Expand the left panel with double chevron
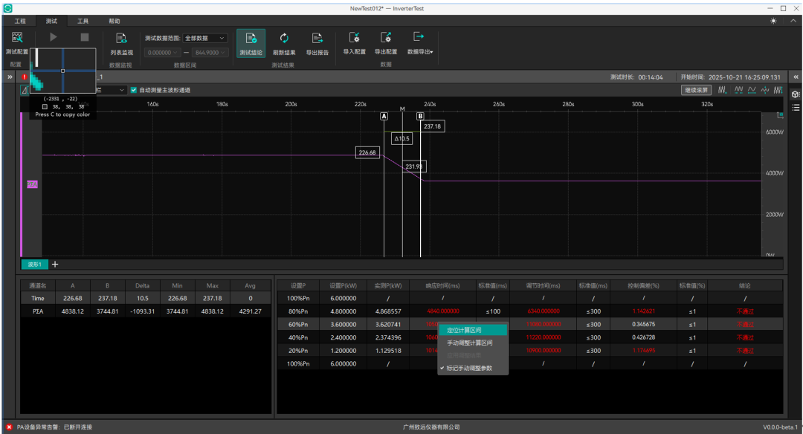 click(10, 77)
